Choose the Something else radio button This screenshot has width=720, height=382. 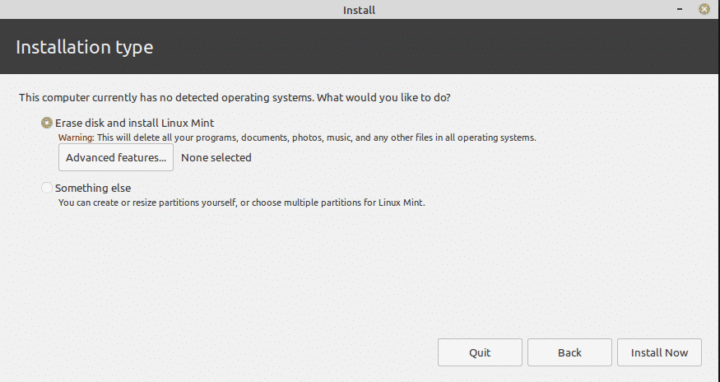click(47, 188)
